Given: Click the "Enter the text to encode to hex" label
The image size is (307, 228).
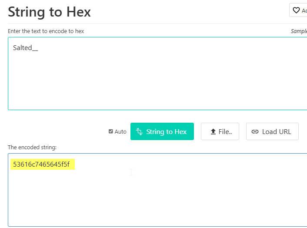Looking at the screenshot, I should click(x=46, y=31).
